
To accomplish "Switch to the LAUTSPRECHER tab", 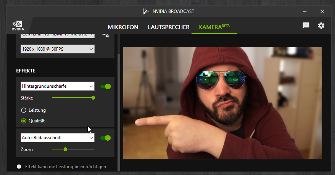I will click(169, 27).
